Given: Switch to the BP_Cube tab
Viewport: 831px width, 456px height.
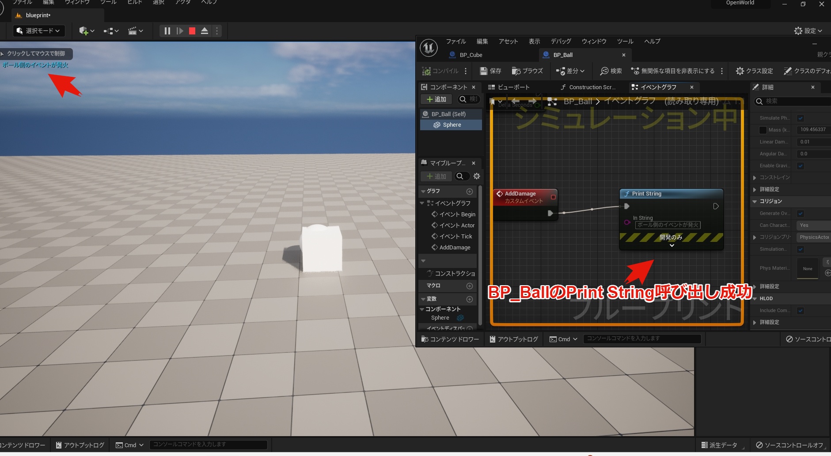Looking at the screenshot, I should (471, 55).
